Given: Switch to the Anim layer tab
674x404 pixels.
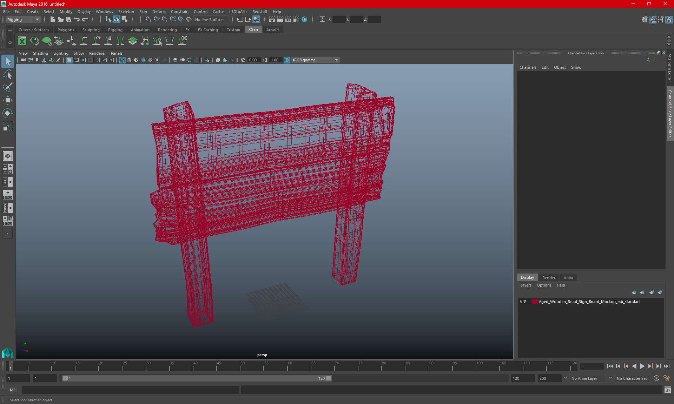Looking at the screenshot, I should pos(568,278).
